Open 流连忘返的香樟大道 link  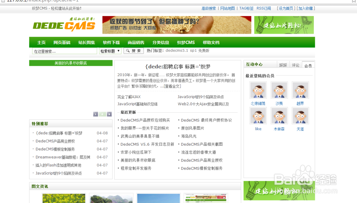click(x=198, y=152)
